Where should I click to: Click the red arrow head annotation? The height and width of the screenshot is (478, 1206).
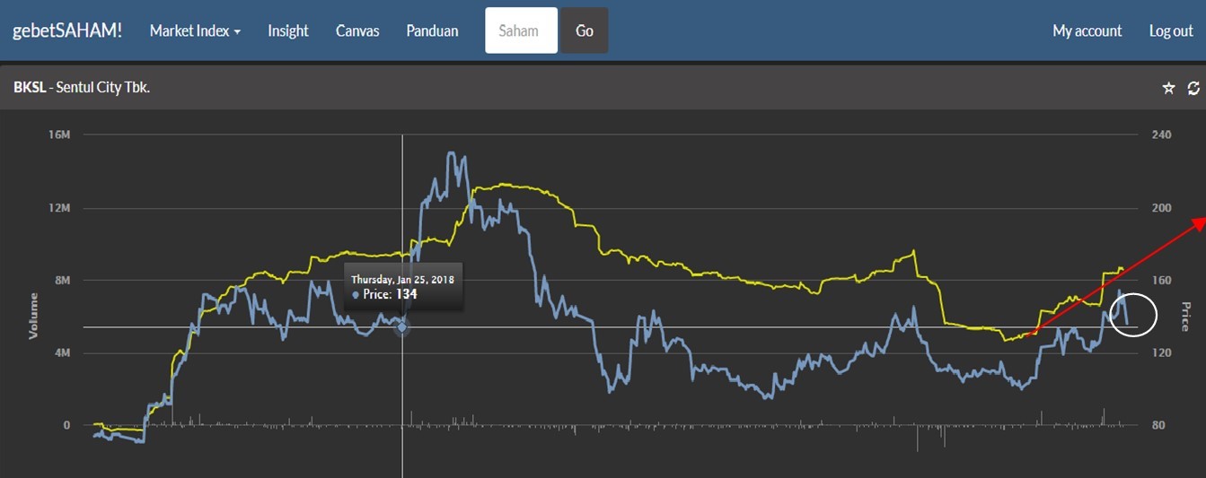[1198, 222]
